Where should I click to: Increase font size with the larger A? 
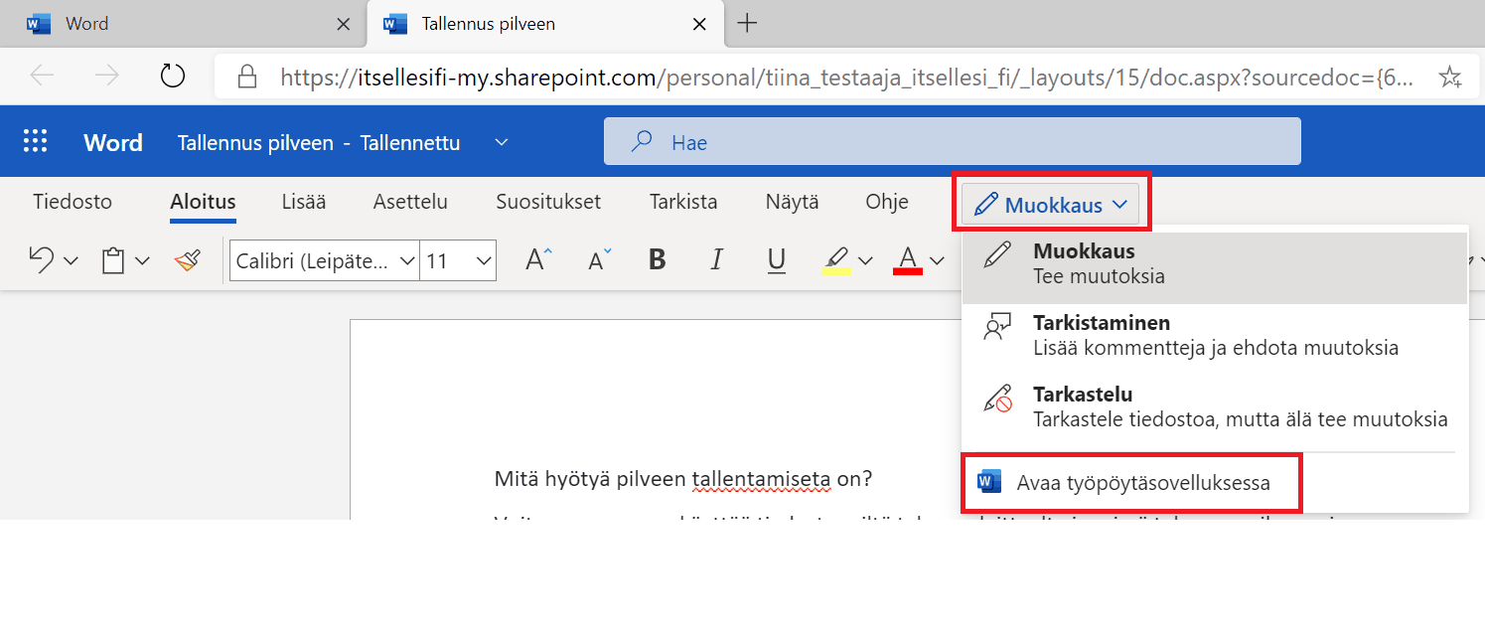click(538, 260)
